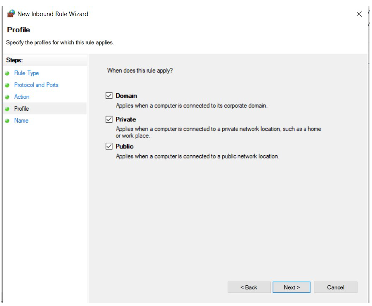Image resolution: width=372 pixels, height=306 pixels.
Task: Click the green bullet beside Profile
Action: pyautogui.click(x=7, y=109)
